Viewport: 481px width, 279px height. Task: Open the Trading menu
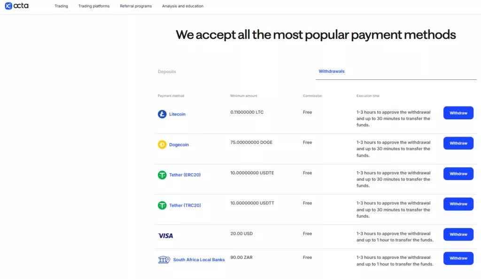pos(62,6)
